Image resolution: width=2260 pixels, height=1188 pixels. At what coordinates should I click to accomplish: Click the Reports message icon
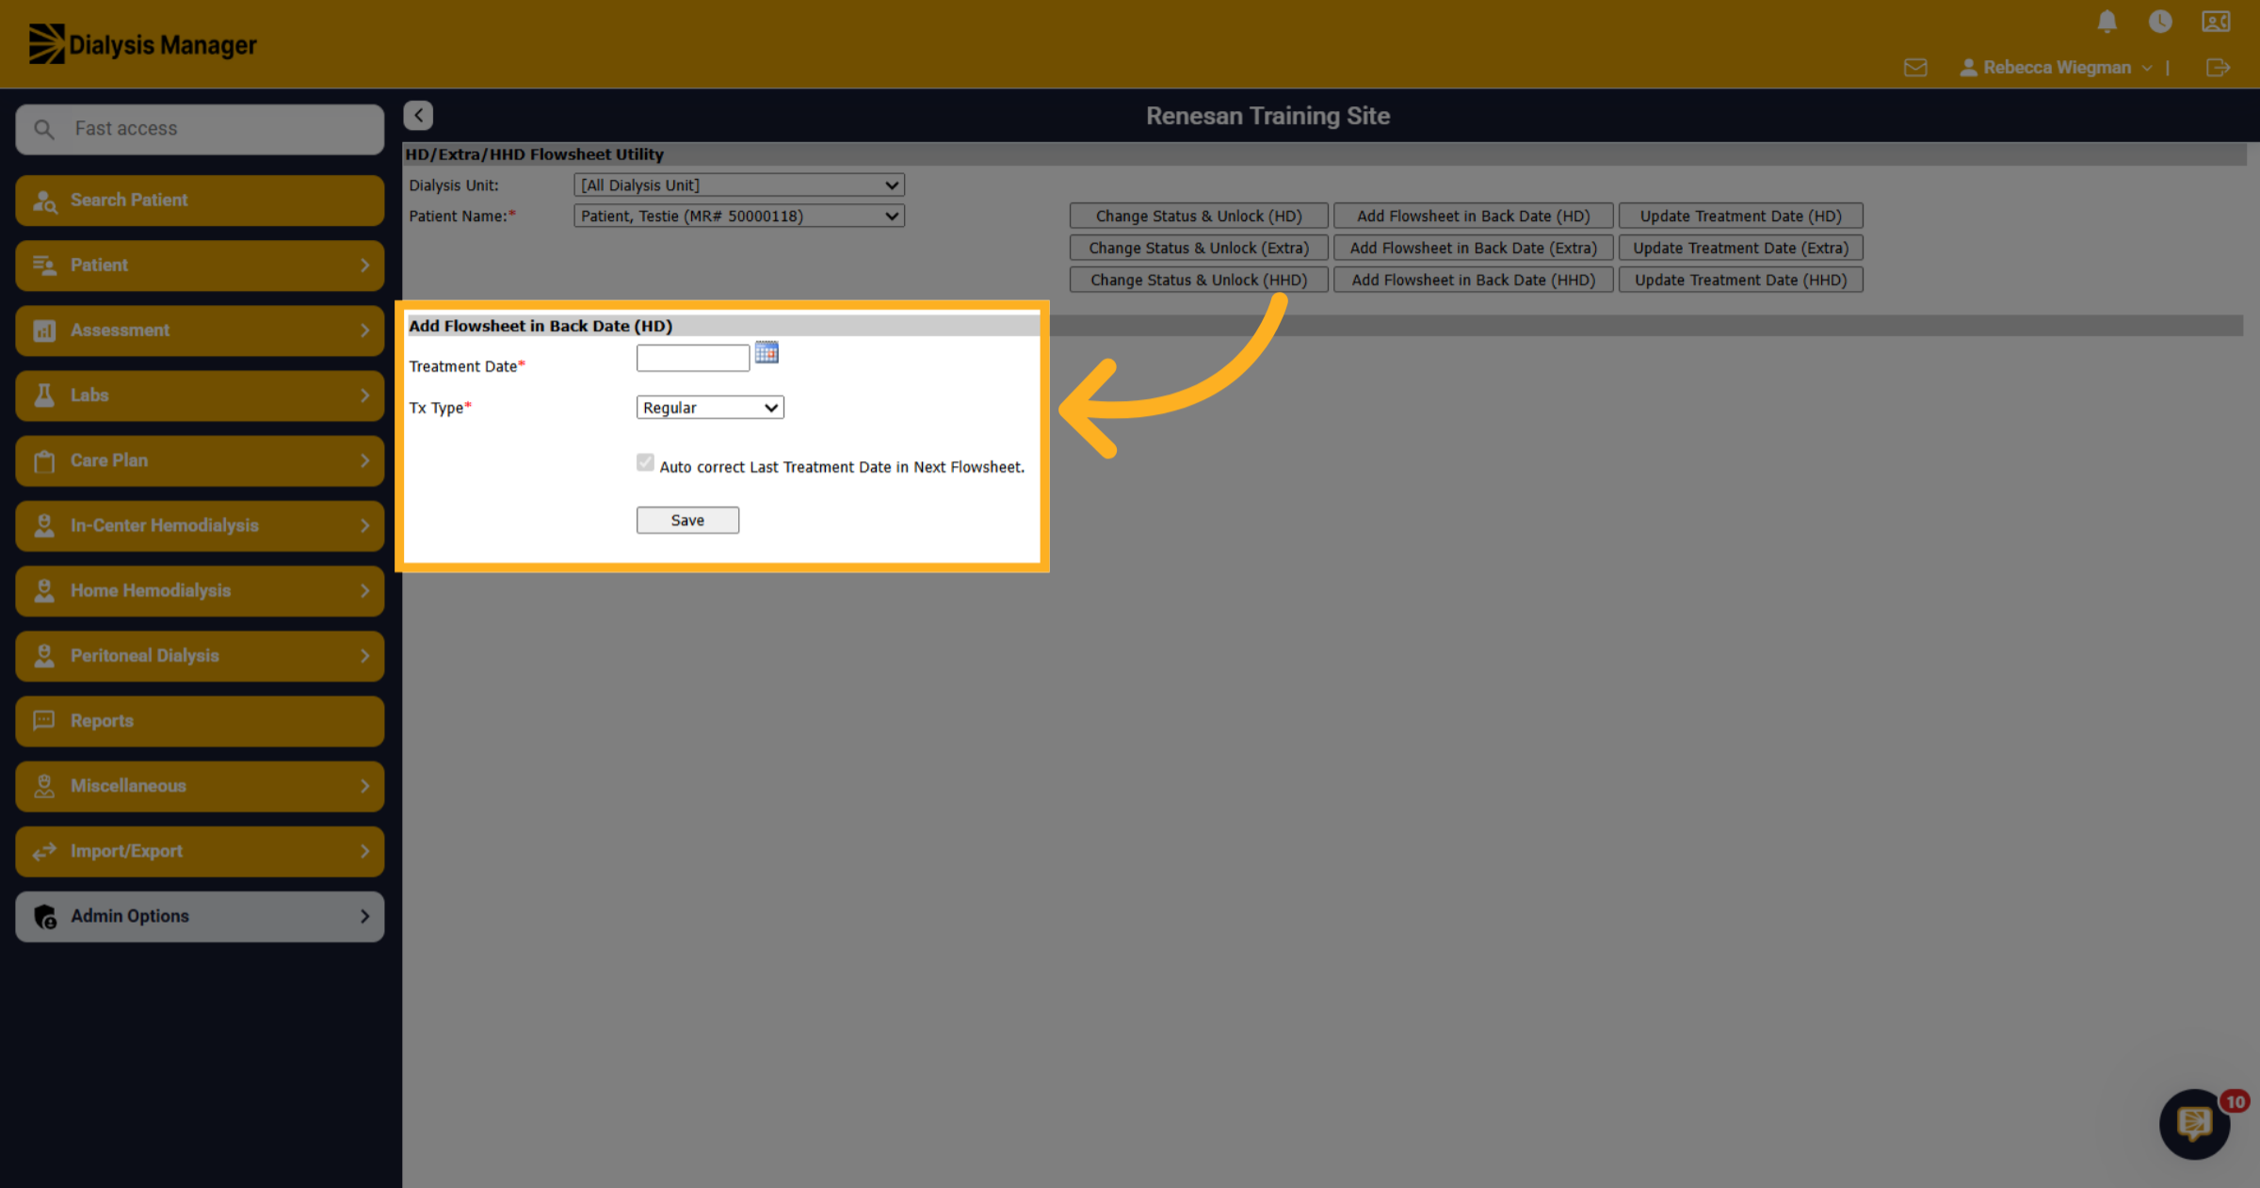tap(44, 720)
